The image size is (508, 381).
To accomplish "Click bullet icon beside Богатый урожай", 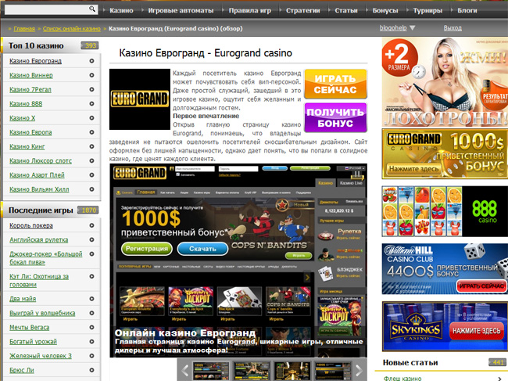I will [91, 341].
